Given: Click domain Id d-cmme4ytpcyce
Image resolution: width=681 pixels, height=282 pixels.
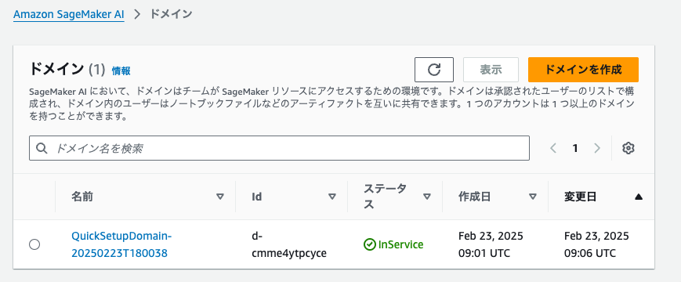Looking at the screenshot, I should pyautogui.click(x=289, y=244).
